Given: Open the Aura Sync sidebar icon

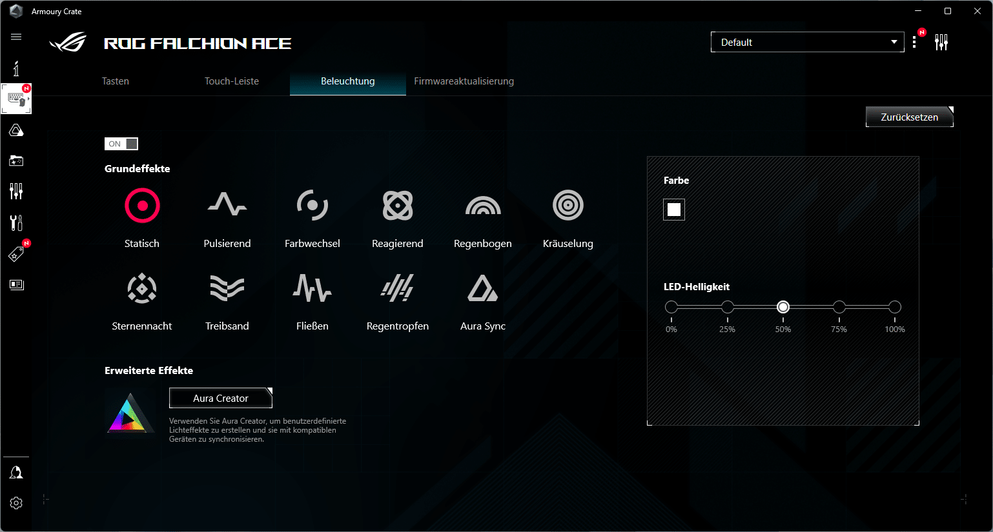Looking at the screenshot, I should click(16, 131).
